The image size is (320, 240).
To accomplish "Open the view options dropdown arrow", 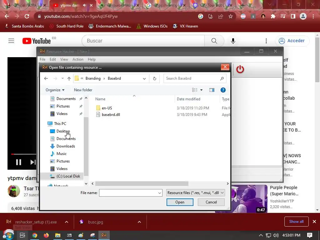I will [x=202, y=90].
